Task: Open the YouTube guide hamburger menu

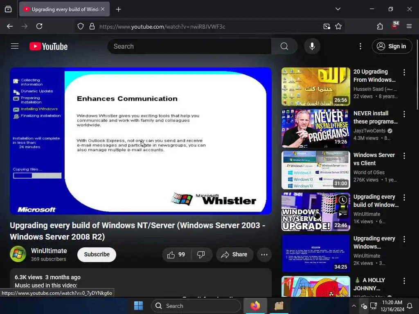Action: click(x=15, y=46)
